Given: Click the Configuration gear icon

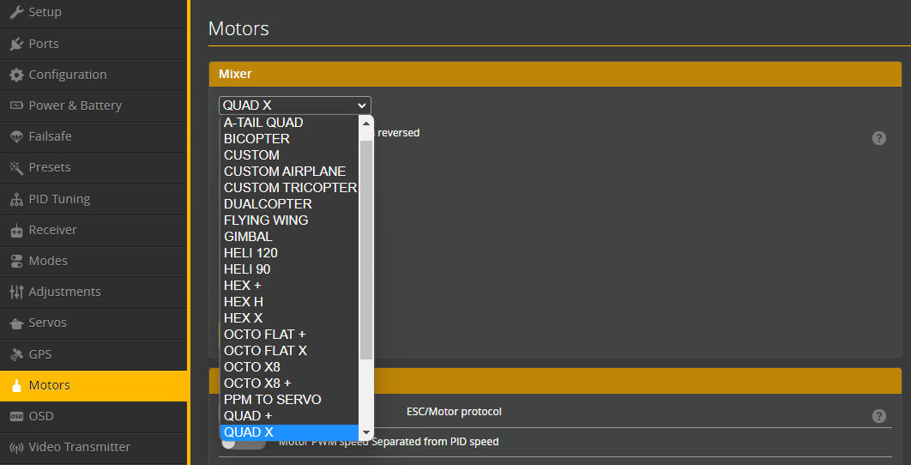Looking at the screenshot, I should (x=16, y=75).
